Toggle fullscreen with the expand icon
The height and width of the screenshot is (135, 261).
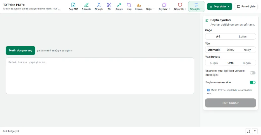click(x=248, y=131)
